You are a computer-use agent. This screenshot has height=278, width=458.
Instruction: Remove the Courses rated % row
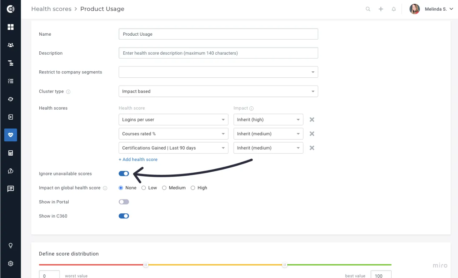click(x=312, y=133)
